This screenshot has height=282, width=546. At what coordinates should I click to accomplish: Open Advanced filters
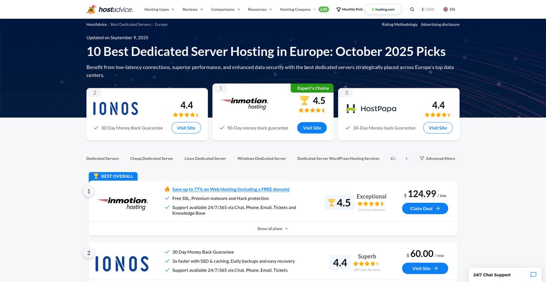point(438,158)
